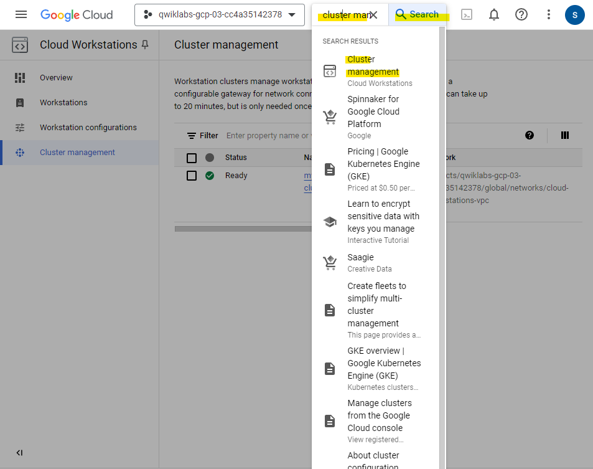The width and height of the screenshot is (593, 469).
Task: Click the Cluster management sidebar icon
Action: (x=20, y=153)
